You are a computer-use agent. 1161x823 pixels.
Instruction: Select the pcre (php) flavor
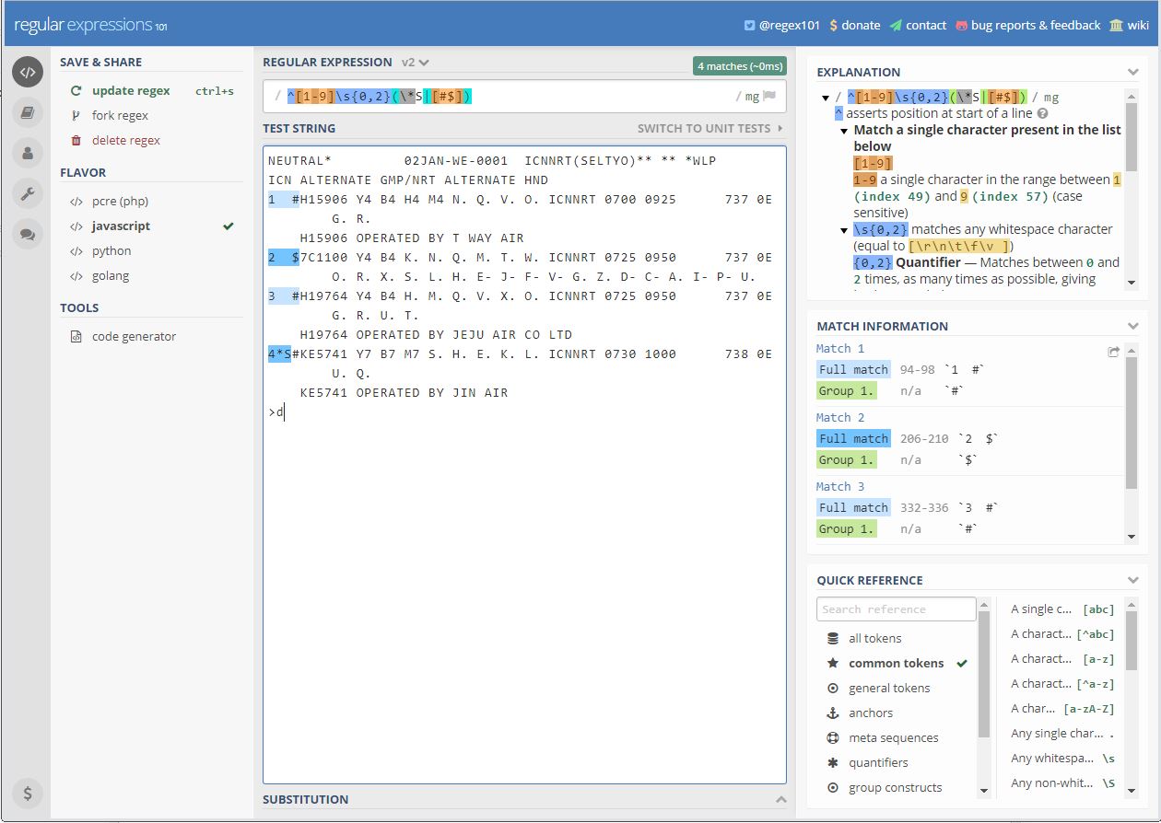tap(120, 201)
